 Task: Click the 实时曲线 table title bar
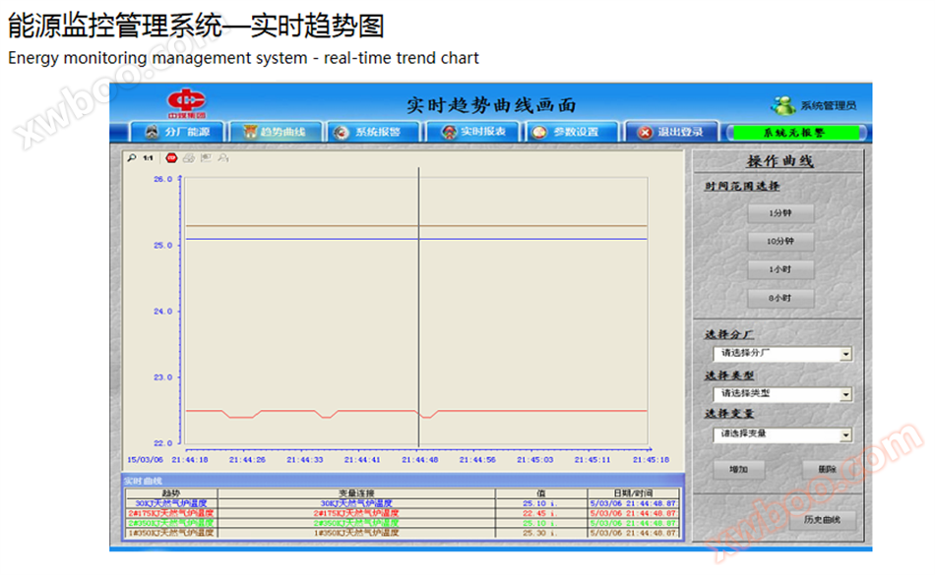404,481
